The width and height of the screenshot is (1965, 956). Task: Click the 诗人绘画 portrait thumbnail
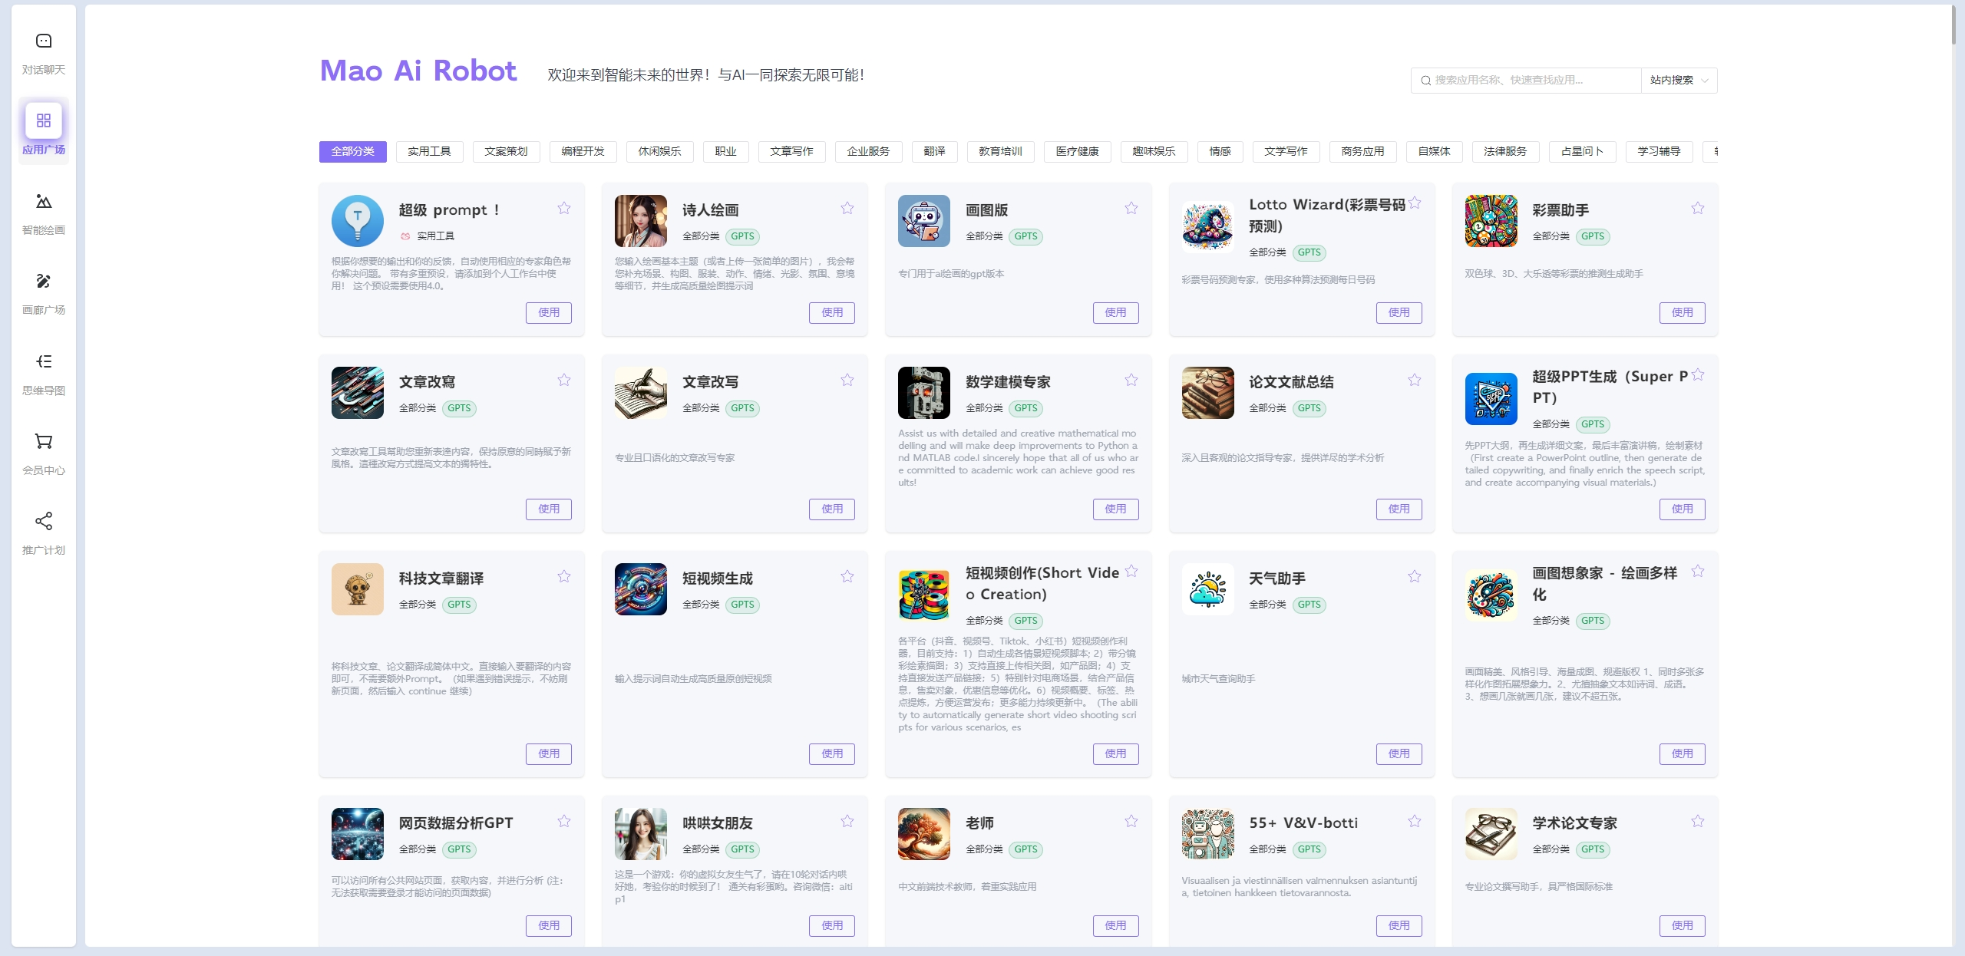(x=641, y=221)
